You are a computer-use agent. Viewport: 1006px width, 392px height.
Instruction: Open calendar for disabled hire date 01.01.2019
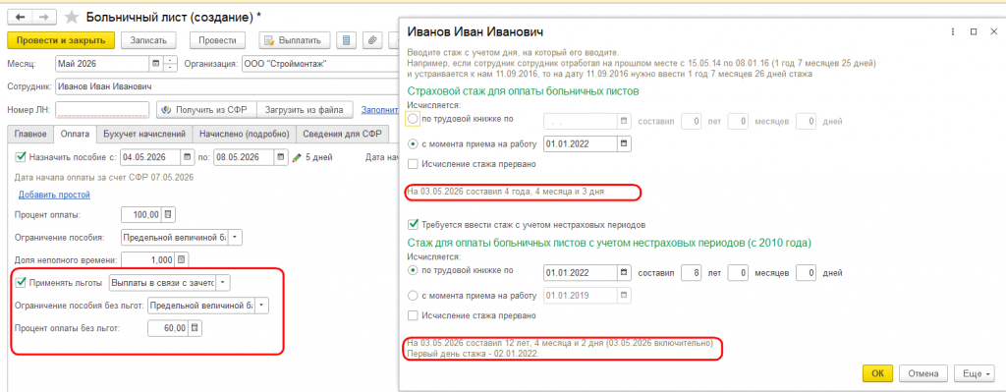coord(624,295)
